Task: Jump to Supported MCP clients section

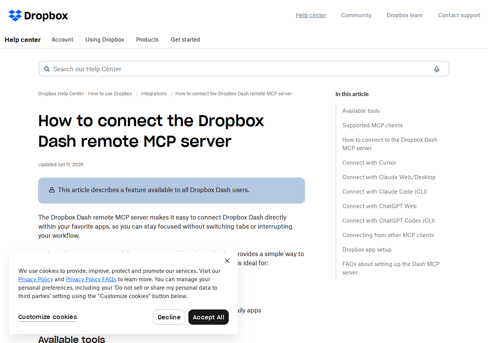Action: click(x=372, y=125)
